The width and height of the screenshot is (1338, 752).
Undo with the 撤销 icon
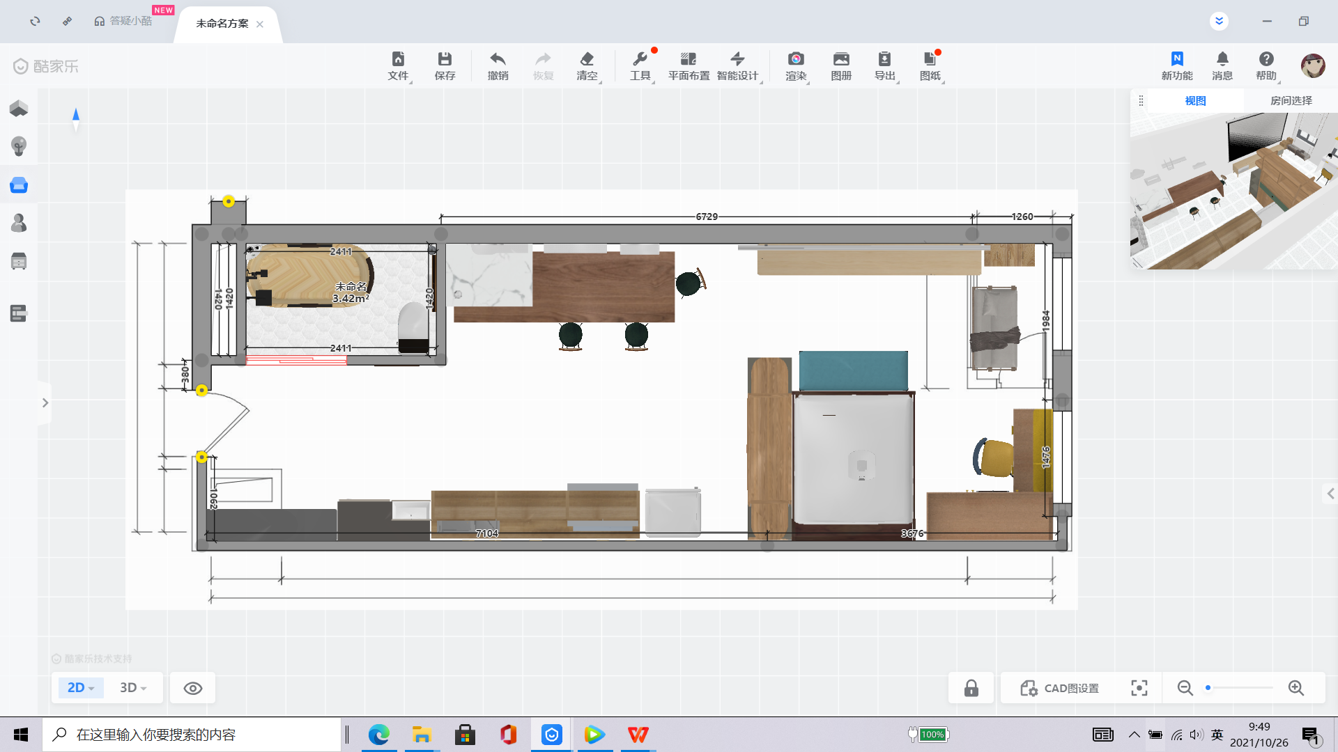point(498,66)
